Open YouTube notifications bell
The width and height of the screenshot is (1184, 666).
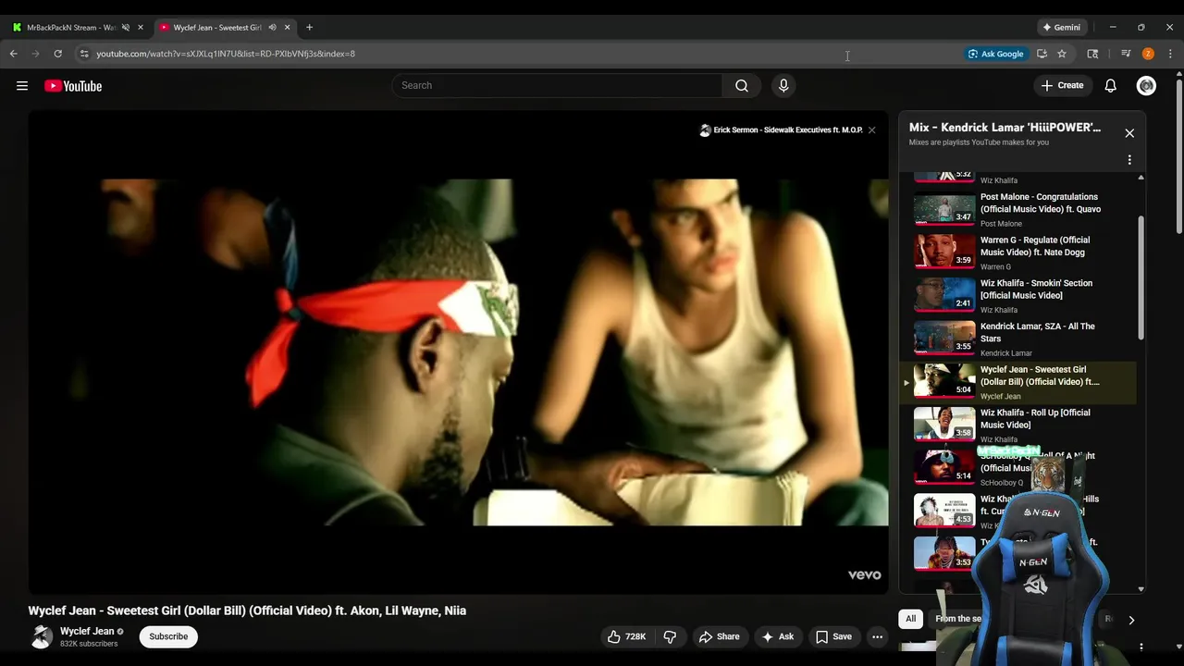(x=1111, y=86)
